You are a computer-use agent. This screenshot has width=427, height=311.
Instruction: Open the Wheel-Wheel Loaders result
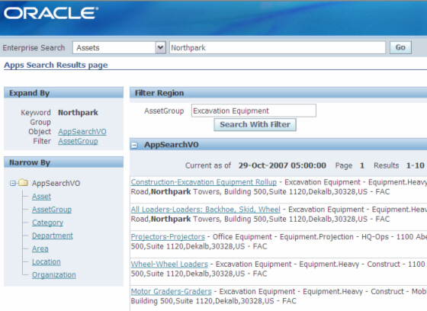click(x=169, y=264)
